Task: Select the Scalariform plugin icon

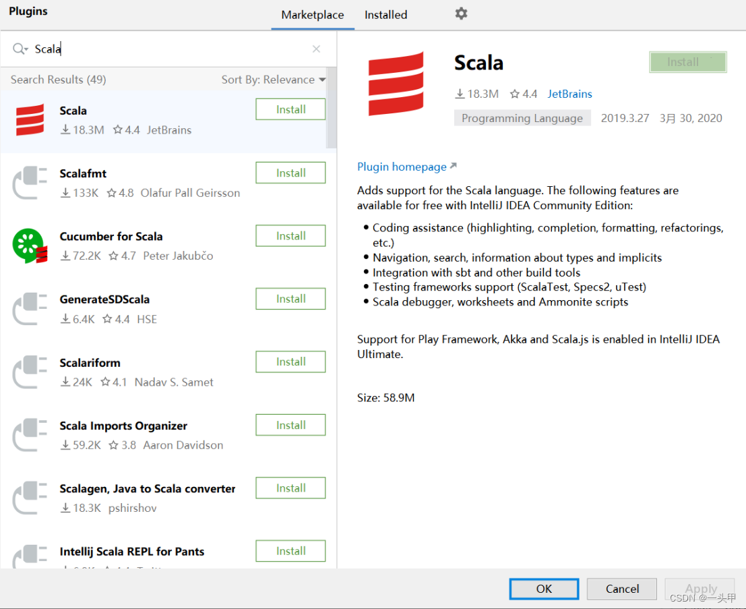Action: pos(30,372)
